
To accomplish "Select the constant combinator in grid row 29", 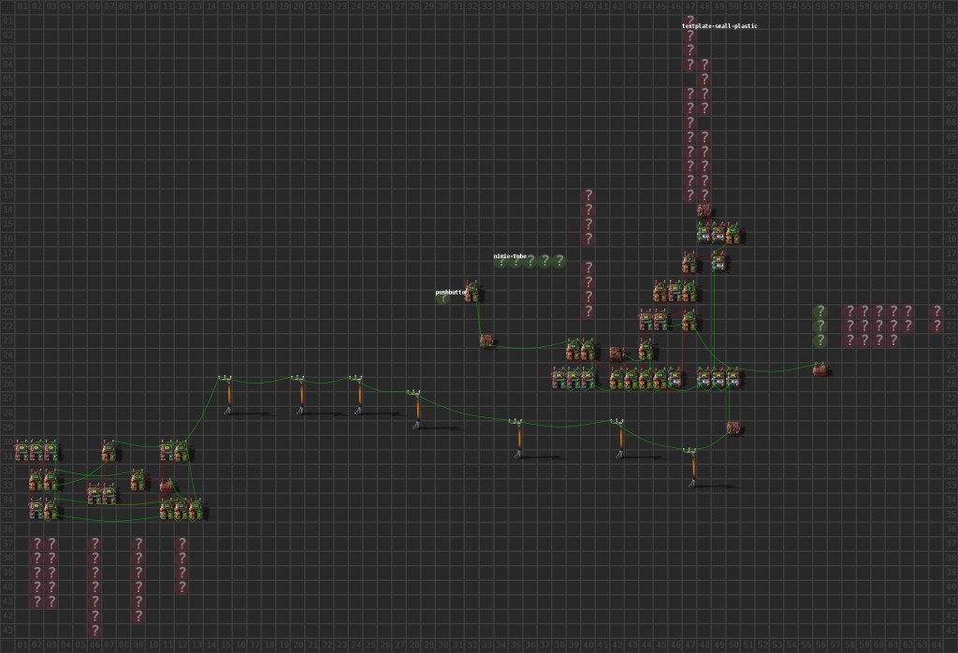I will coord(733,428).
